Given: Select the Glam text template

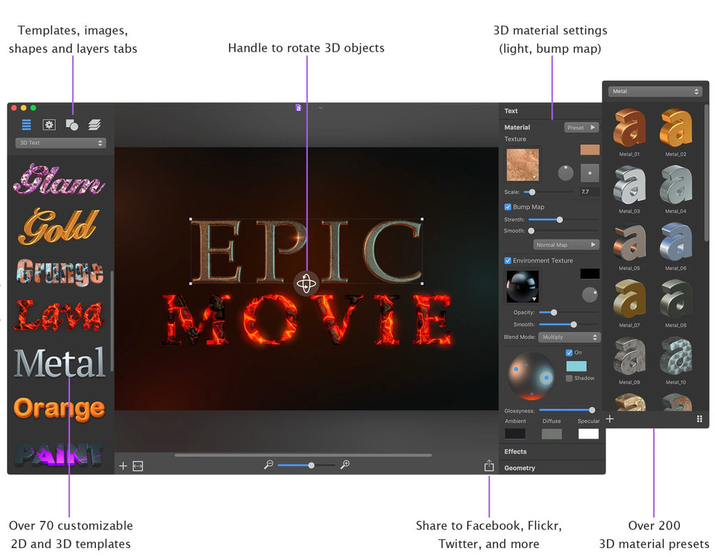Looking at the screenshot, I should [59, 180].
